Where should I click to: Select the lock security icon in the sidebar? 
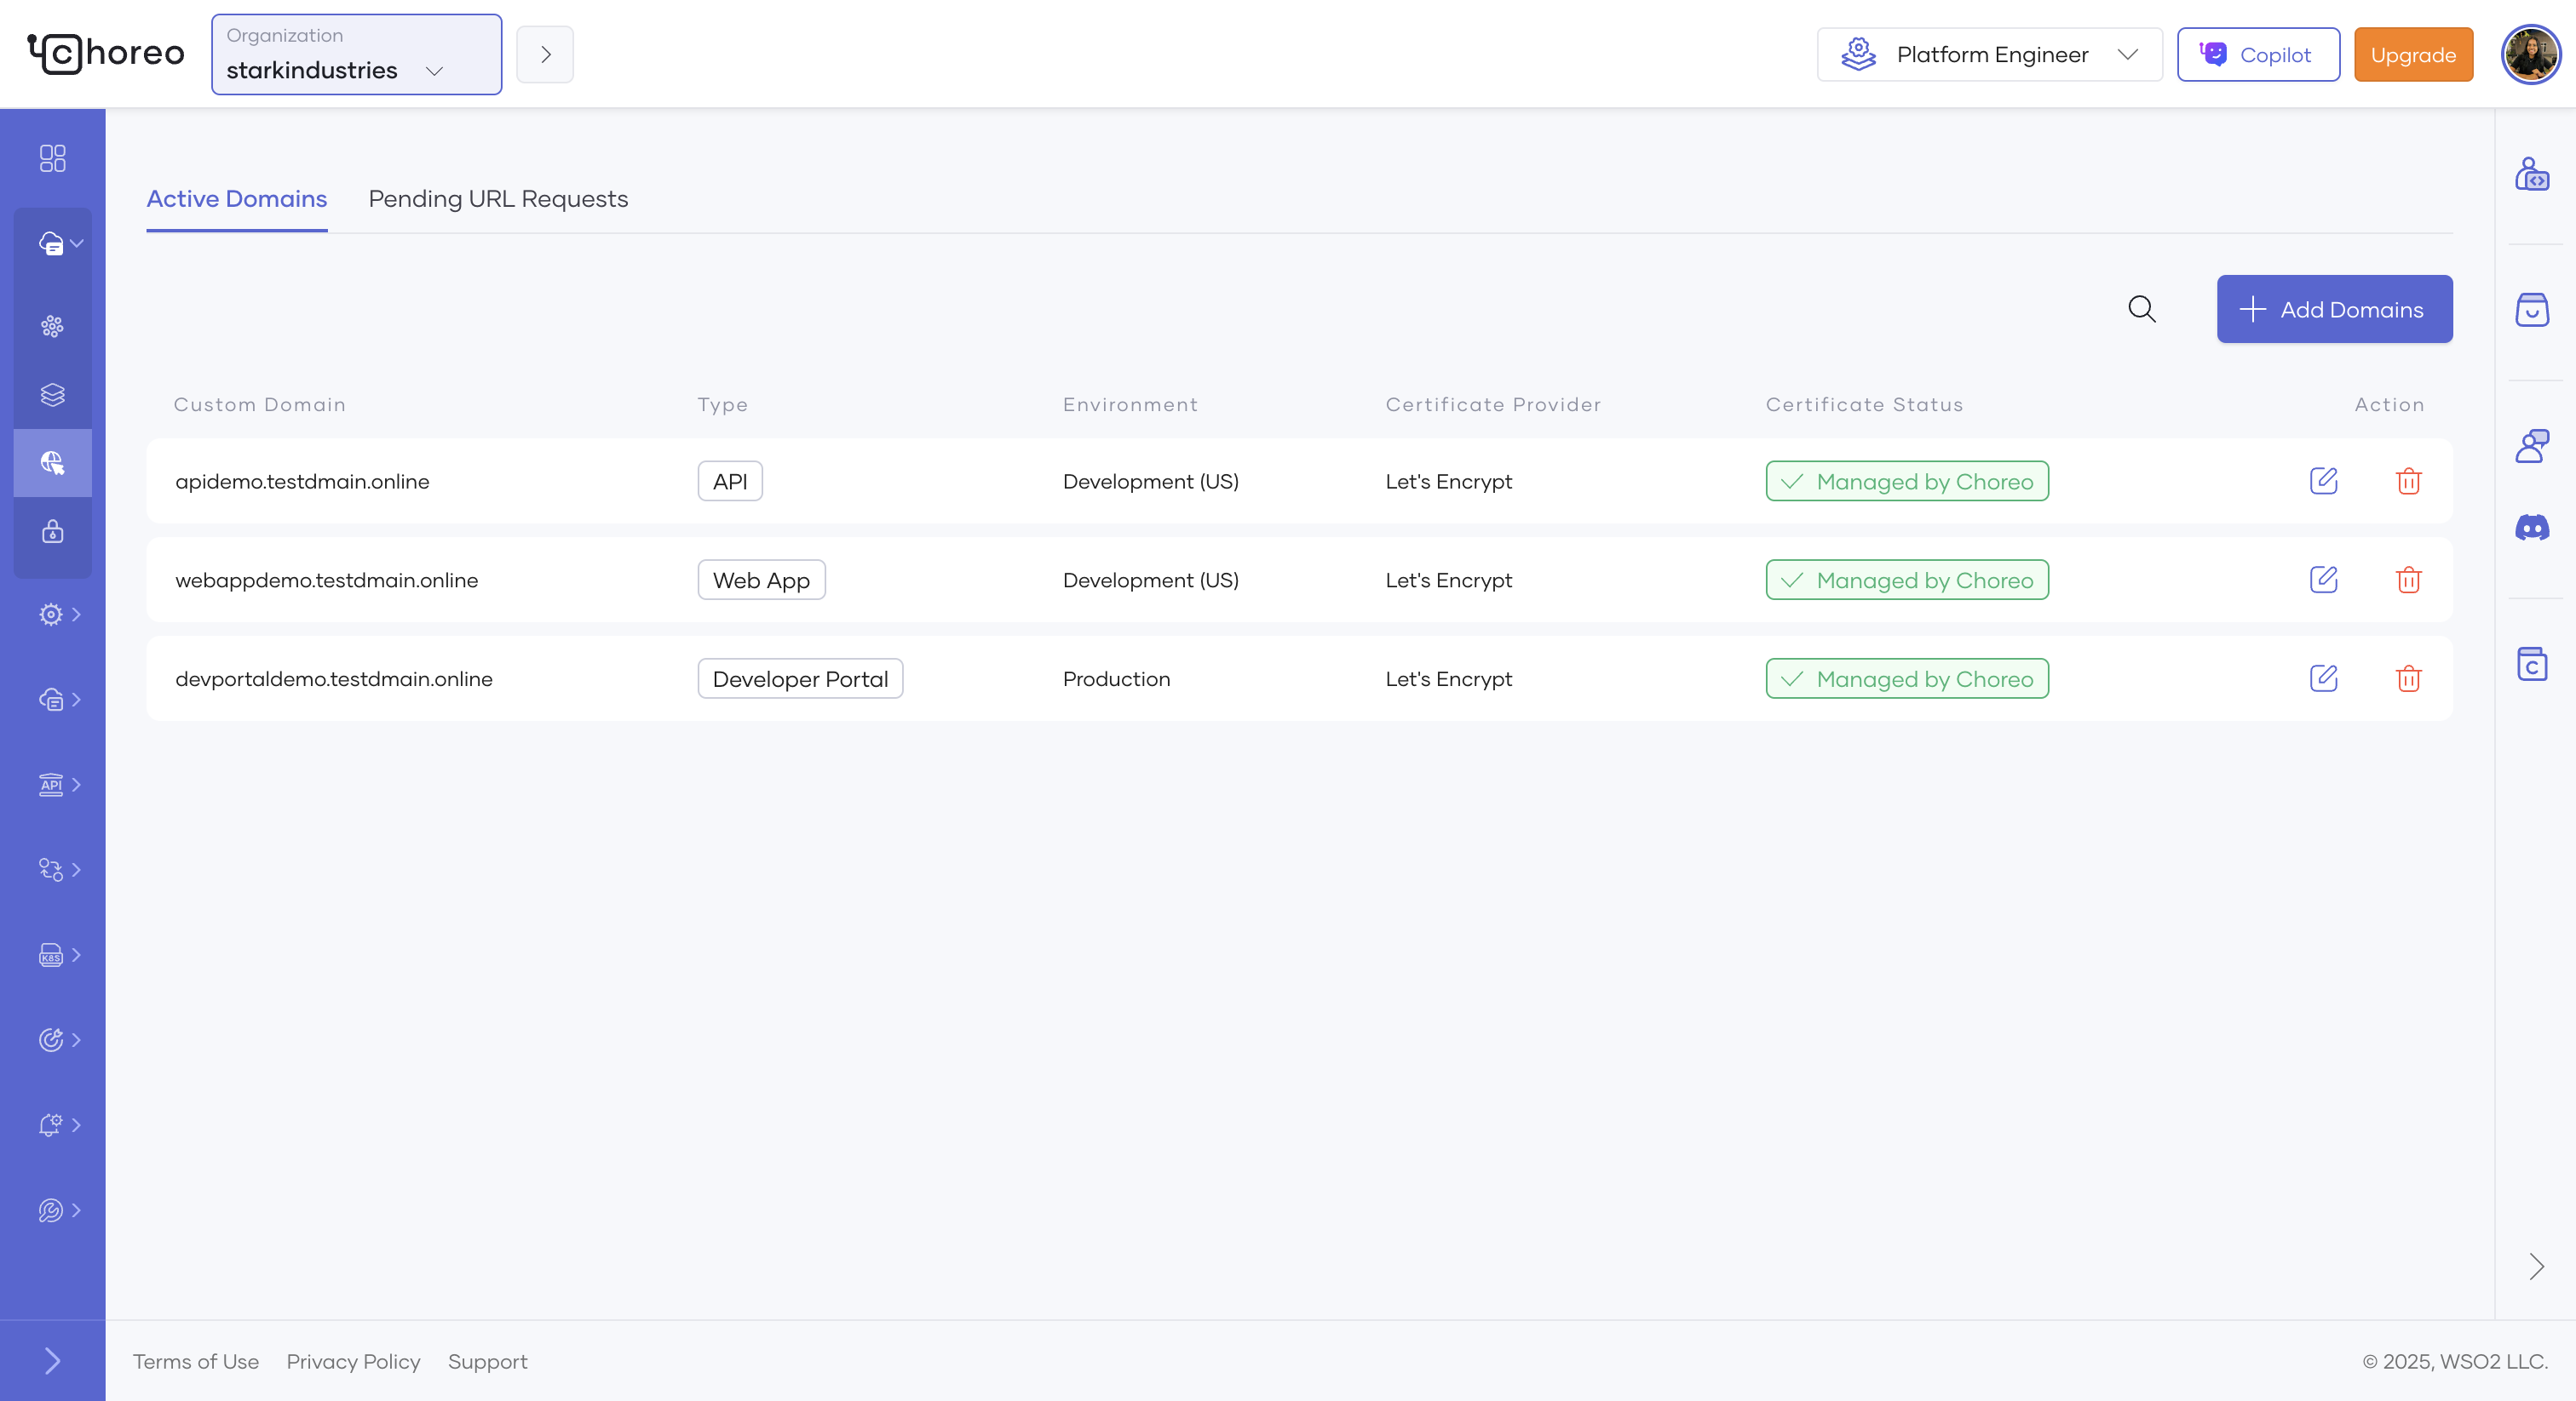click(x=52, y=532)
